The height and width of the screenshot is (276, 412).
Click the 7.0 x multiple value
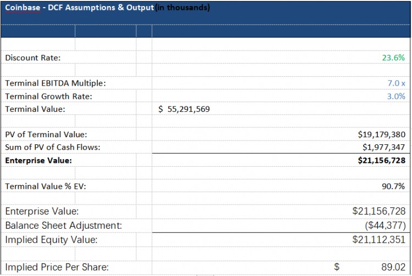[x=396, y=83]
